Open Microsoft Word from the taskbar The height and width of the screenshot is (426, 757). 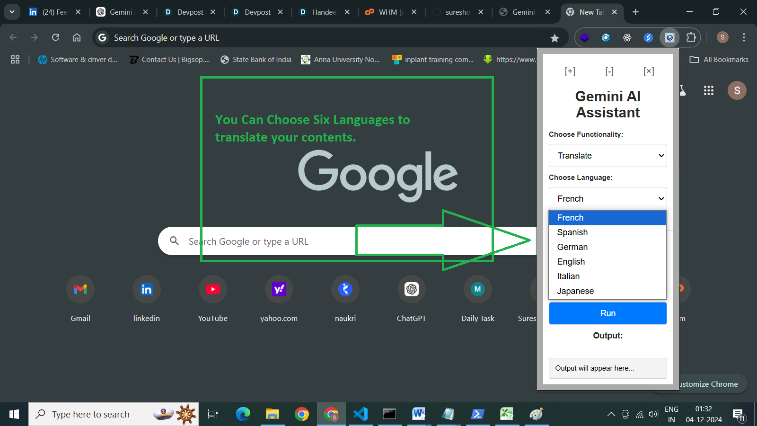click(x=419, y=414)
